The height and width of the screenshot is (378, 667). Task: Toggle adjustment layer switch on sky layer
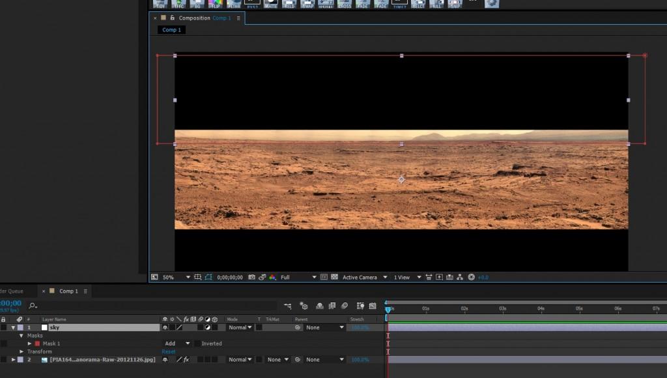(x=207, y=328)
